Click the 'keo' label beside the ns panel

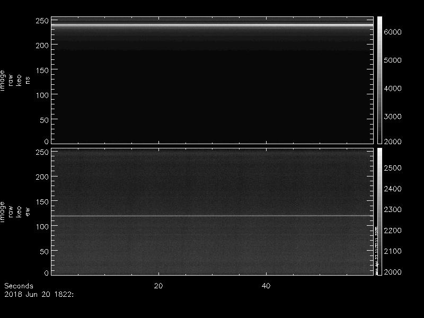coord(19,81)
